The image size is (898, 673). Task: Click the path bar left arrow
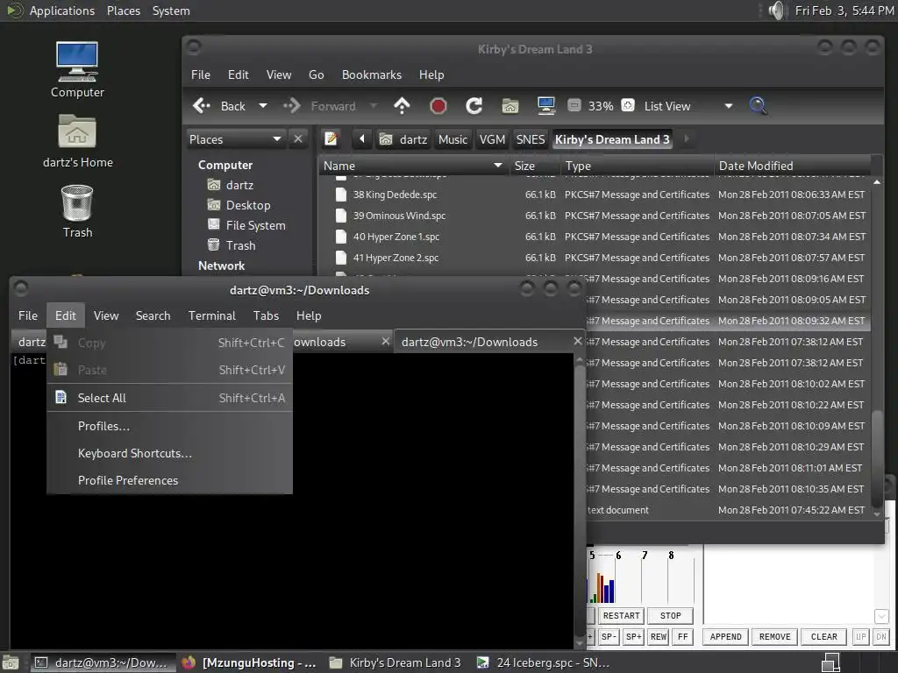click(362, 139)
